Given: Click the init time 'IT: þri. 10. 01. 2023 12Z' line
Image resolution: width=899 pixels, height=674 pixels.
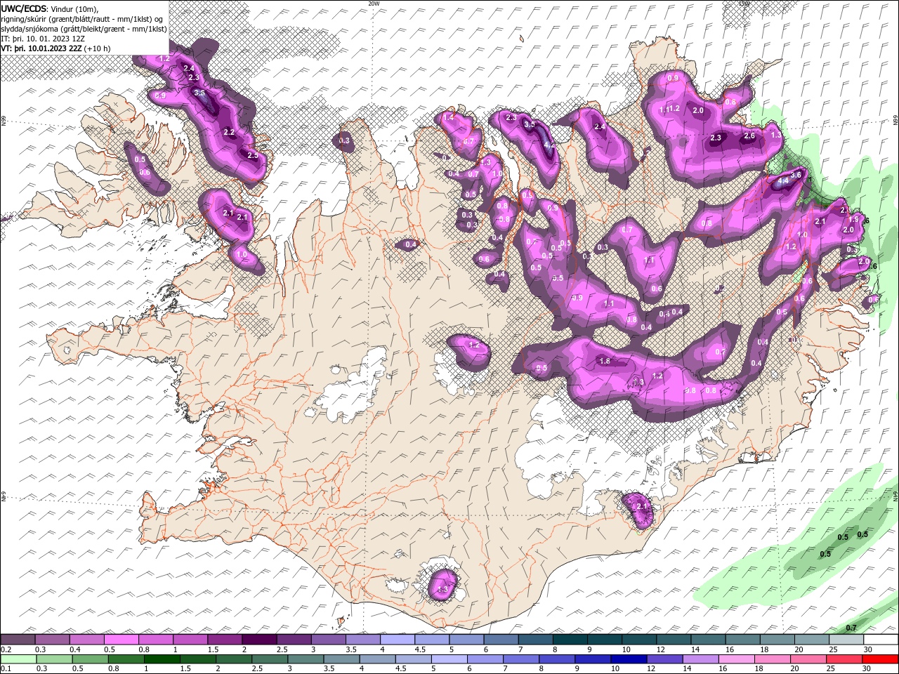Looking at the screenshot, I should (x=43, y=39).
